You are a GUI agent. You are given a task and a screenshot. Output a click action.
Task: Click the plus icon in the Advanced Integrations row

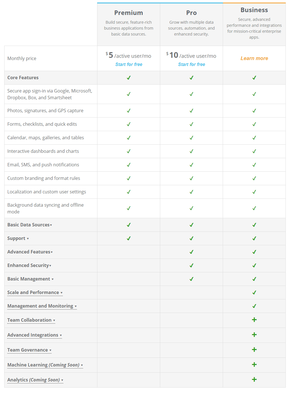coord(254,335)
